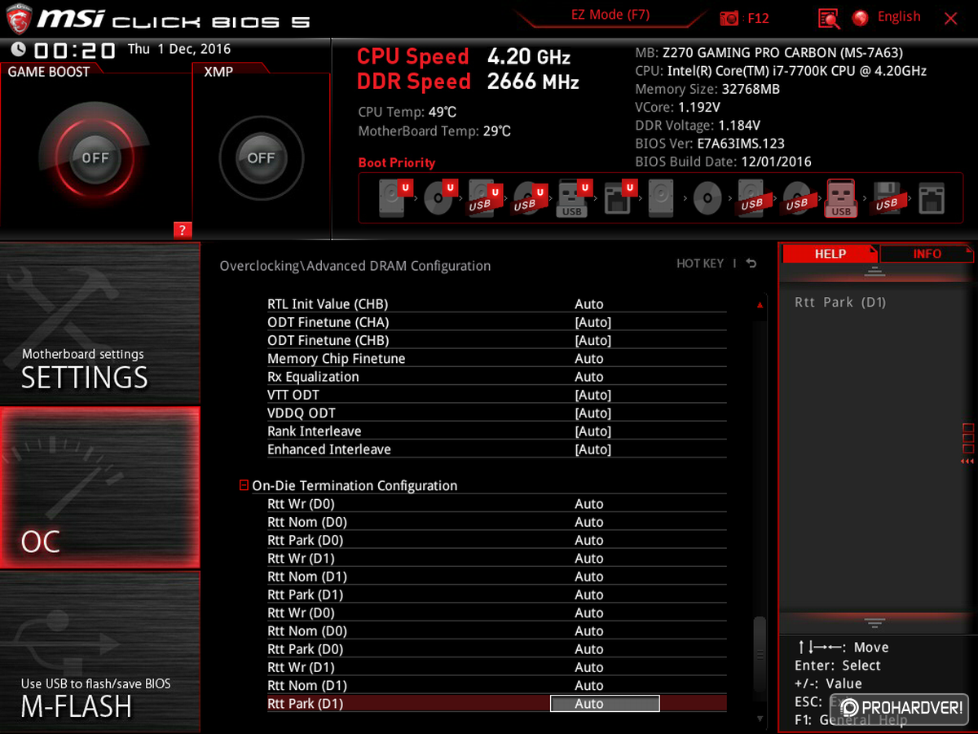Select the UEFI USB key boot icon
This screenshot has width=978, height=734.
(573, 199)
